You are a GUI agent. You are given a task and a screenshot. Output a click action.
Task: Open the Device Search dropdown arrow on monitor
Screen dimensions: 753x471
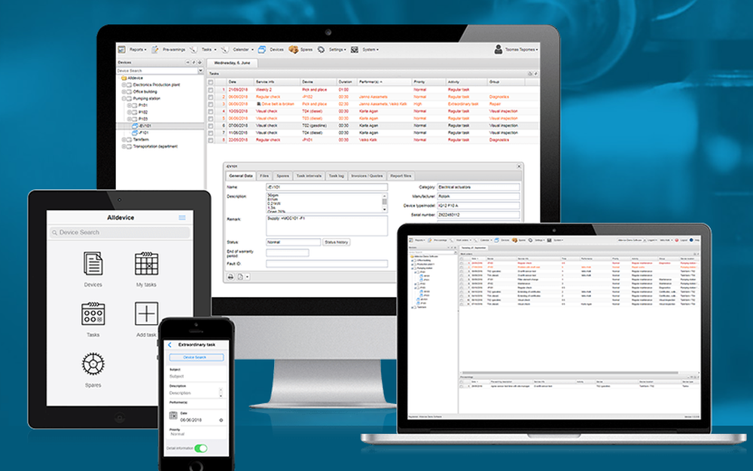click(201, 71)
